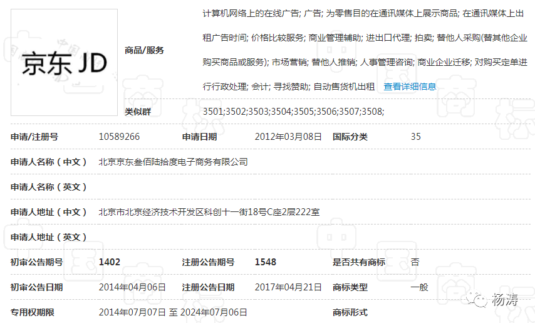
Task: Select applicant name 北京京东叁佰陆拾度电子商务有限公司
Action: (173, 162)
